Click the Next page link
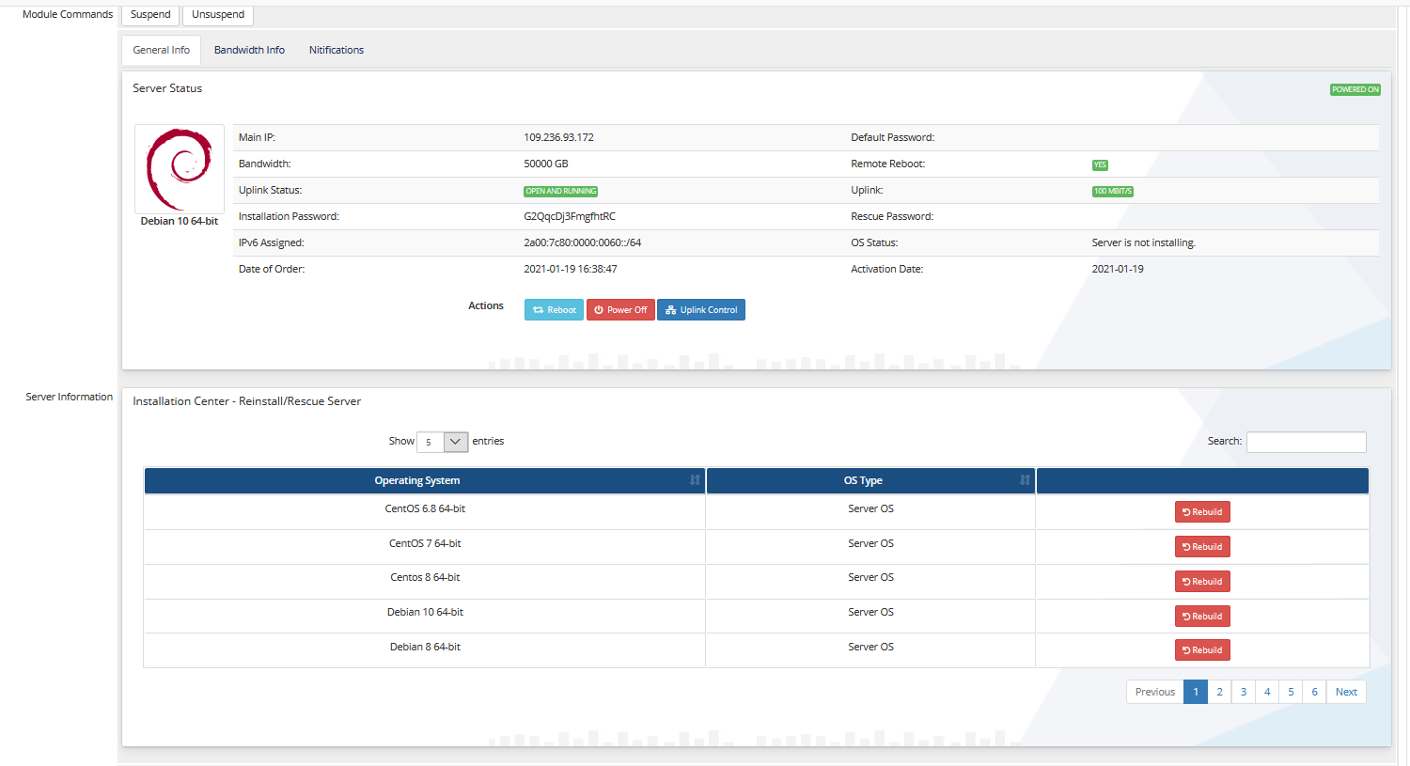This screenshot has width=1410, height=766. pyautogui.click(x=1346, y=692)
